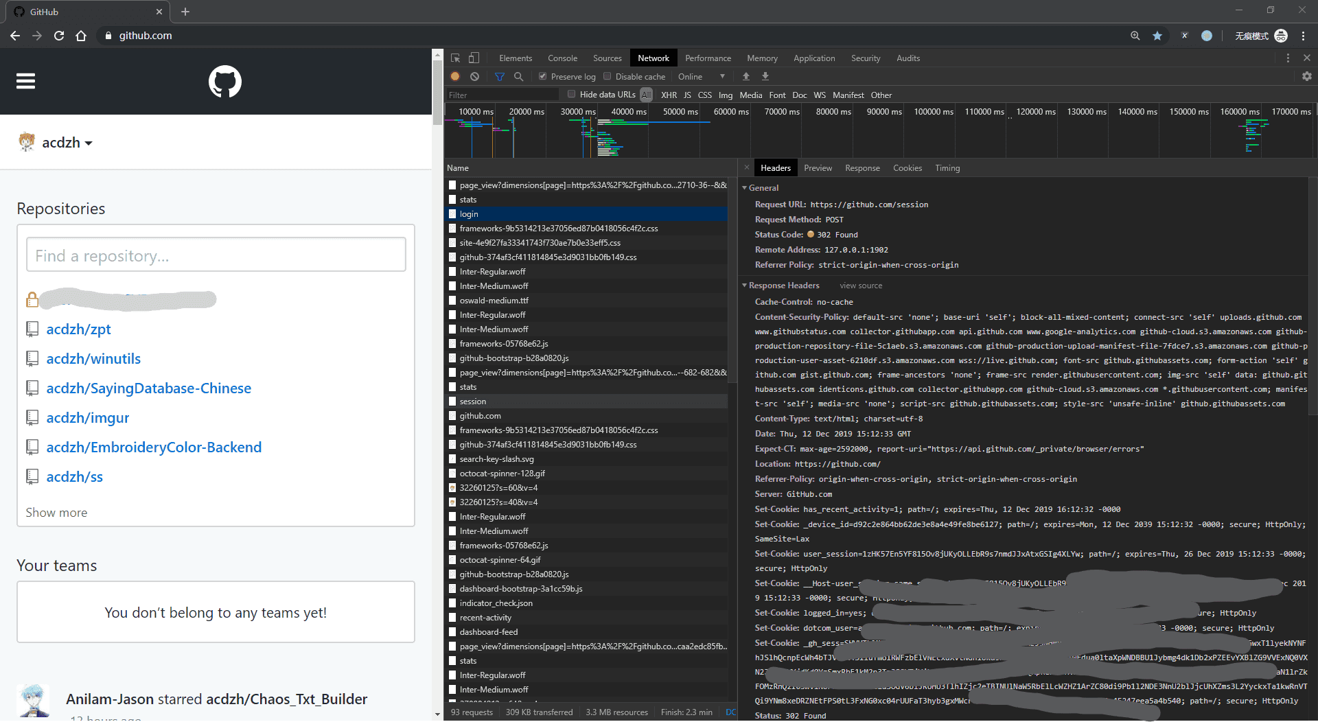Click the Find a repository field
The image size is (1318, 722).
click(216, 255)
